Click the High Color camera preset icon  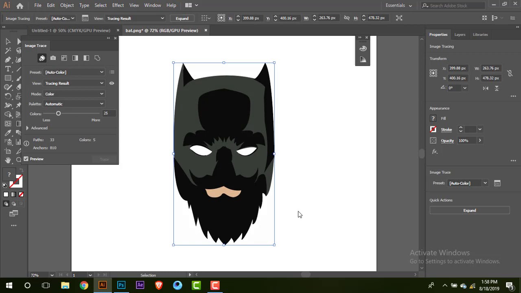[x=53, y=58]
